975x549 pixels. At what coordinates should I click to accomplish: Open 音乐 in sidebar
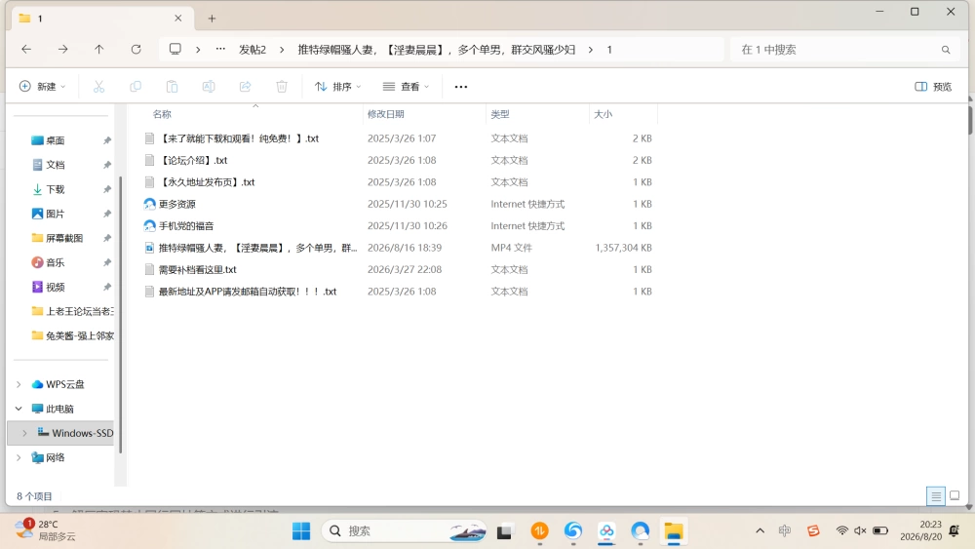[x=56, y=262]
